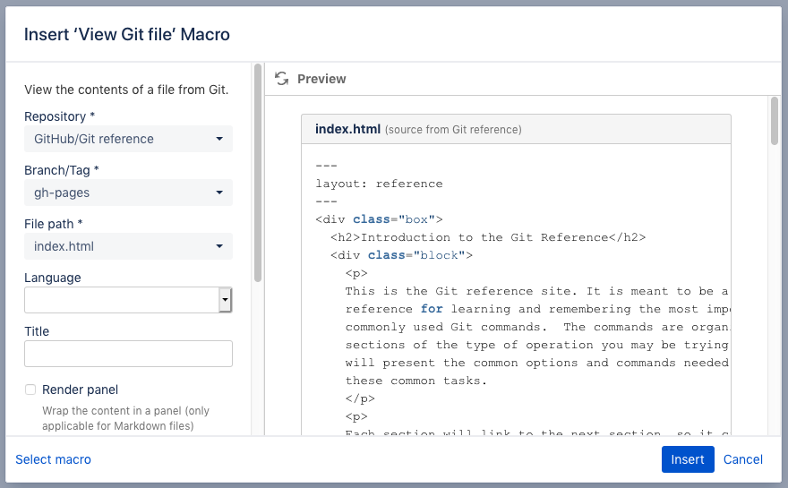
Task: Click the Language combo box arrow
Action: point(226,300)
